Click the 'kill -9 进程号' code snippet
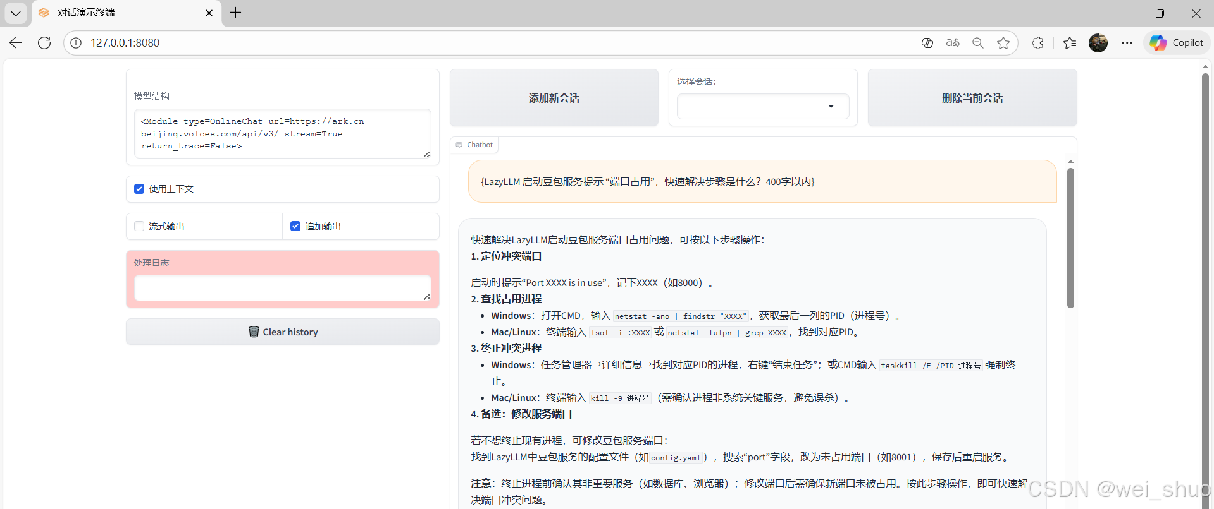Screen dimensions: 1214x509 [x=620, y=398]
